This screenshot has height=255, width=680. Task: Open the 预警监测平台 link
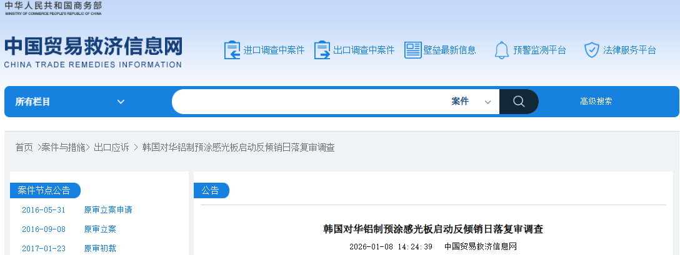[539, 51]
